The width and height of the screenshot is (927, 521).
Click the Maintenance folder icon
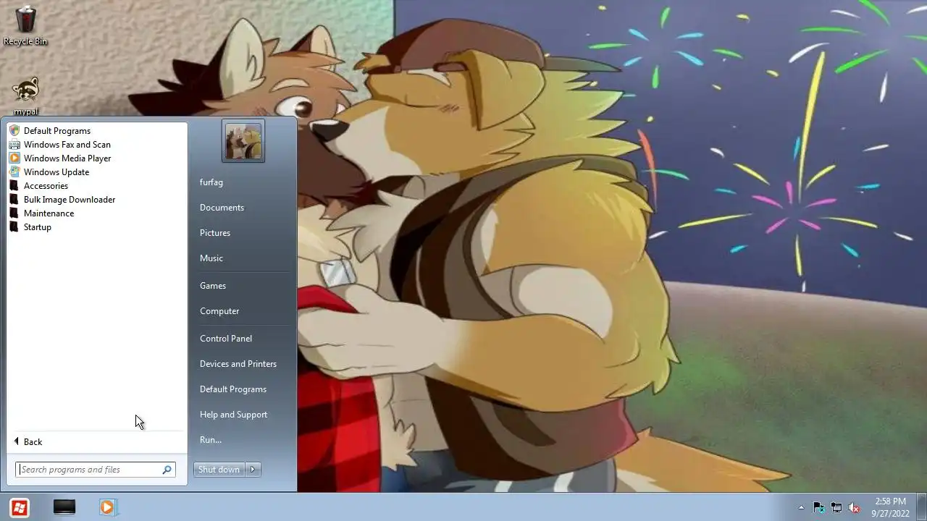14,213
